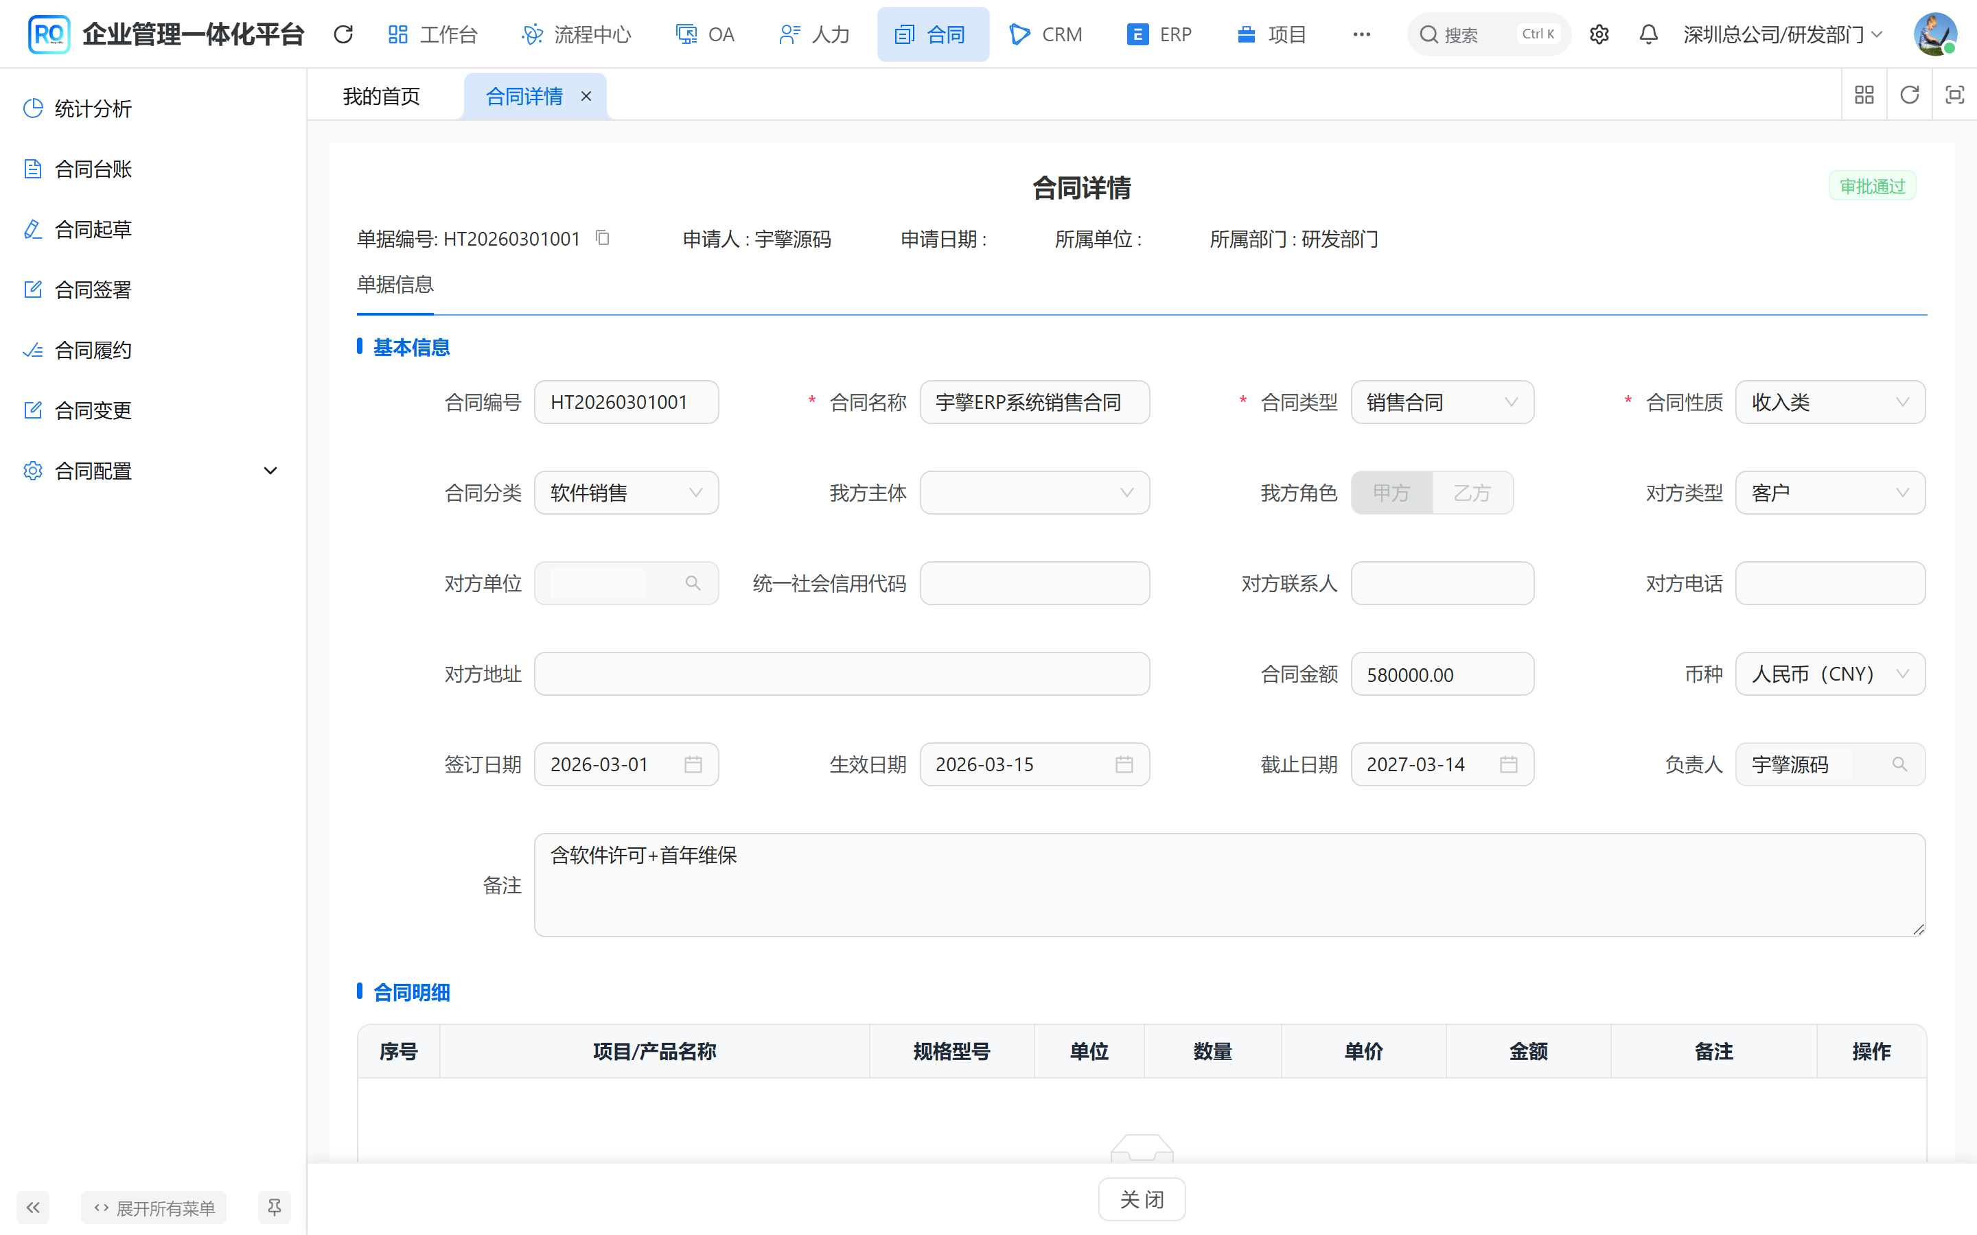The image size is (1977, 1235).
Task: Select 甲方 as 我方角色
Action: coord(1391,493)
